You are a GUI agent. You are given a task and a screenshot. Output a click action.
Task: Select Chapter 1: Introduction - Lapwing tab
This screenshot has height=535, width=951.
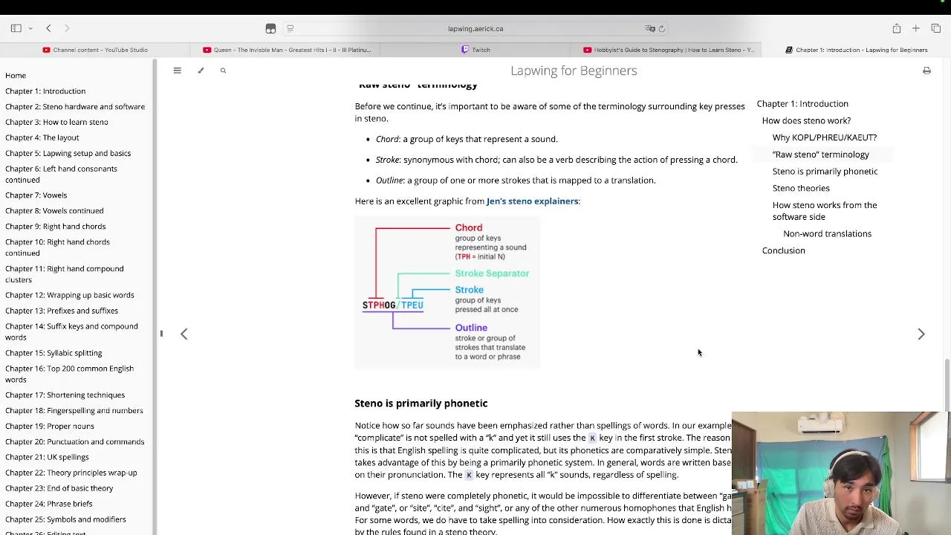click(856, 50)
